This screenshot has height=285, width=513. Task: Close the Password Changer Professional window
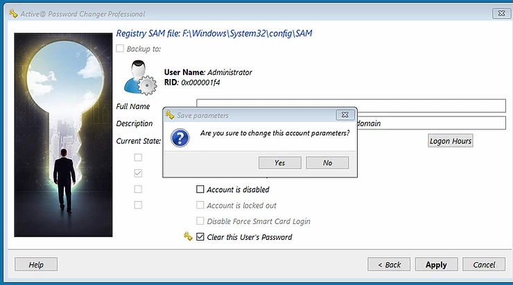point(501,13)
